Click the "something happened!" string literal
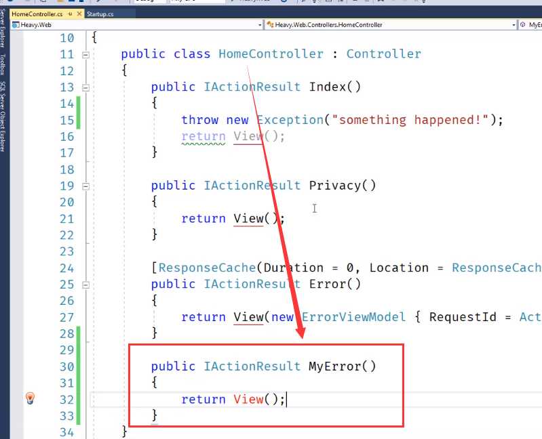Screen dimensions: 542x439 tap(410, 120)
